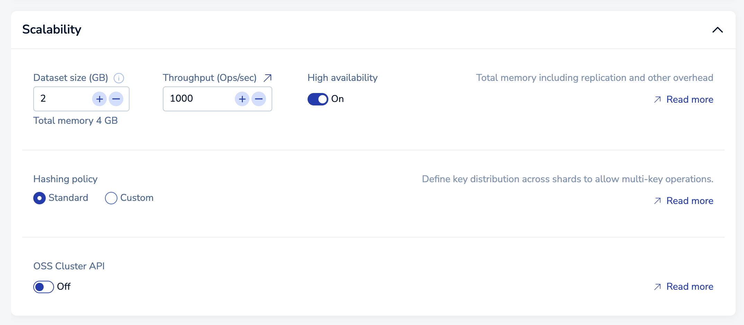Open Throughput external link arrow icon
This screenshot has height=325, width=744.
tap(267, 78)
